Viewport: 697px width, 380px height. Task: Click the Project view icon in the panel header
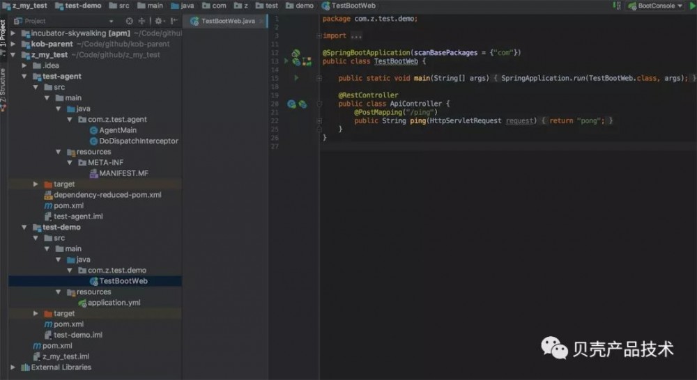click(x=18, y=21)
